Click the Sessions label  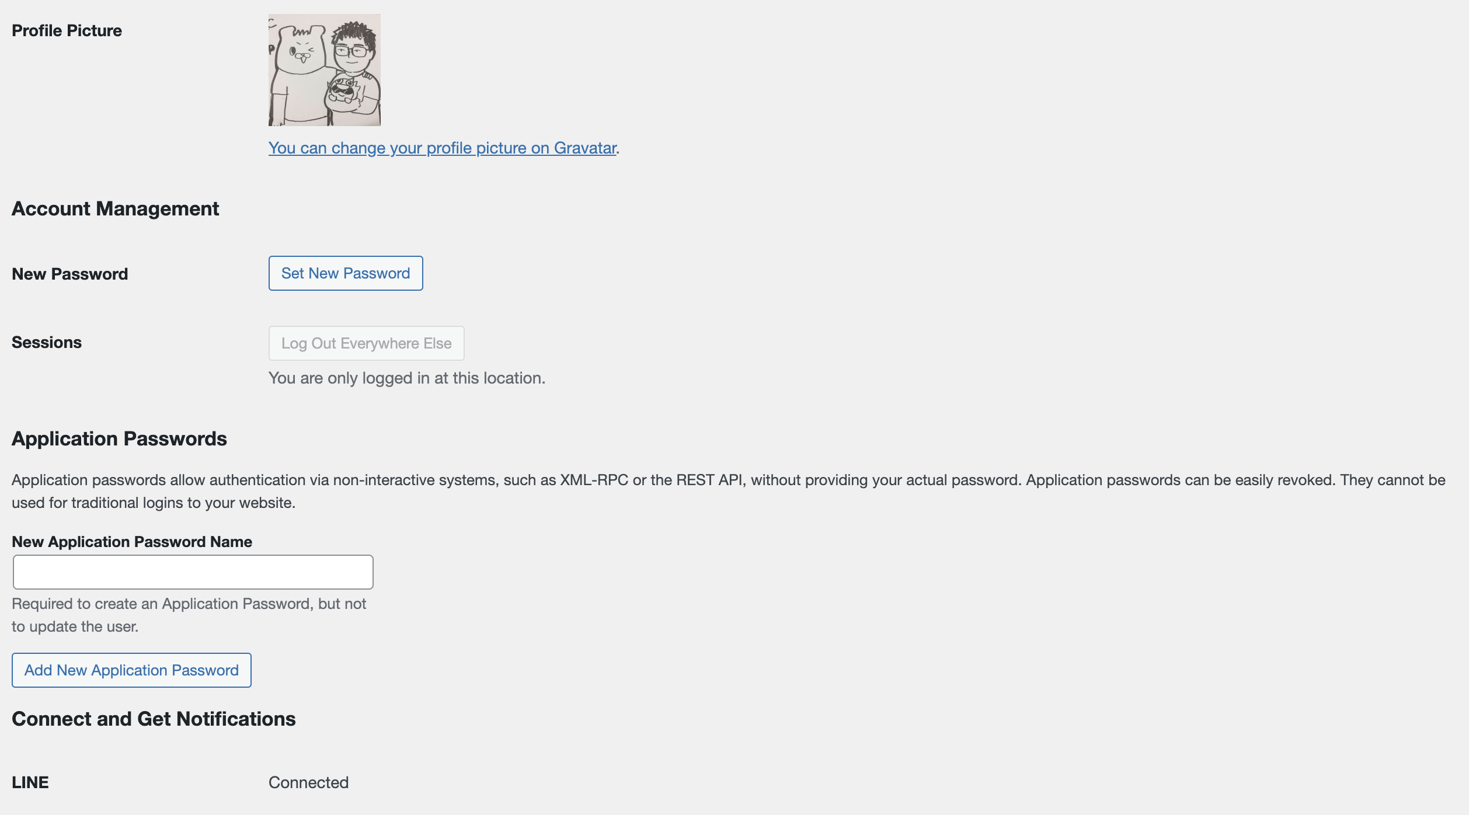[x=47, y=342]
